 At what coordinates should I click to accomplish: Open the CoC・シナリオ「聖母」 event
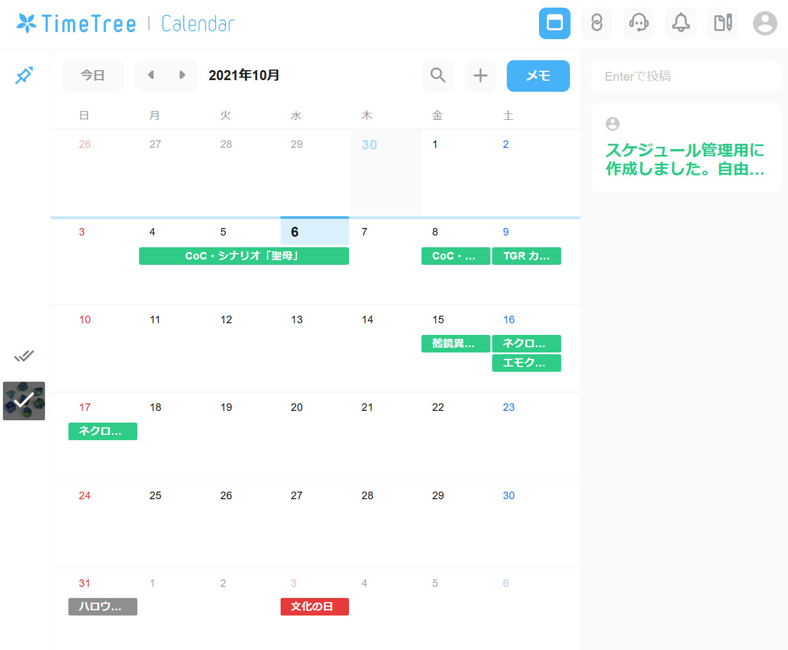(x=244, y=256)
